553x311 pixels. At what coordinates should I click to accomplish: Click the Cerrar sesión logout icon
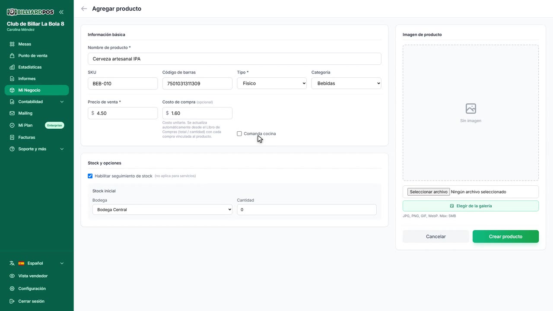tap(12, 301)
